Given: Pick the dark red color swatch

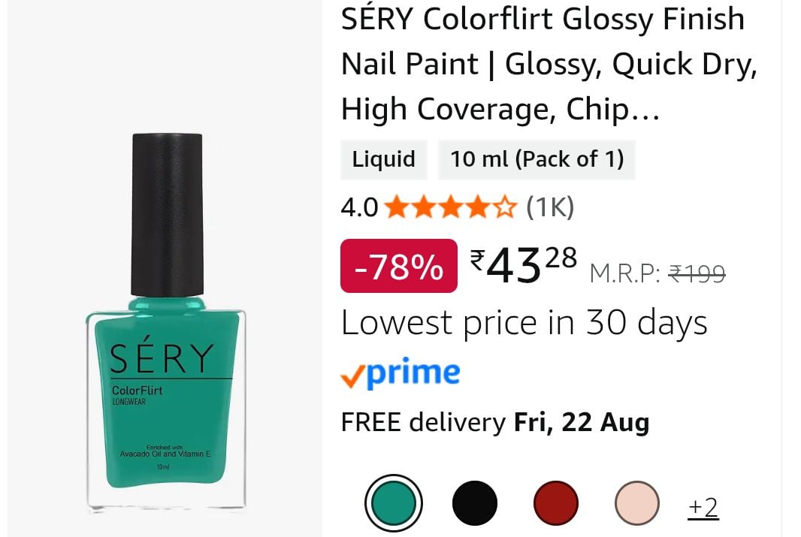Looking at the screenshot, I should click(x=556, y=503).
